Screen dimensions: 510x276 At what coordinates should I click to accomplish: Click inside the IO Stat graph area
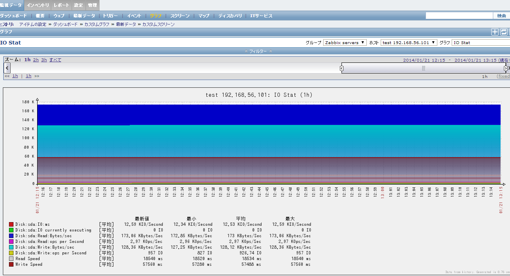[269, 144]
